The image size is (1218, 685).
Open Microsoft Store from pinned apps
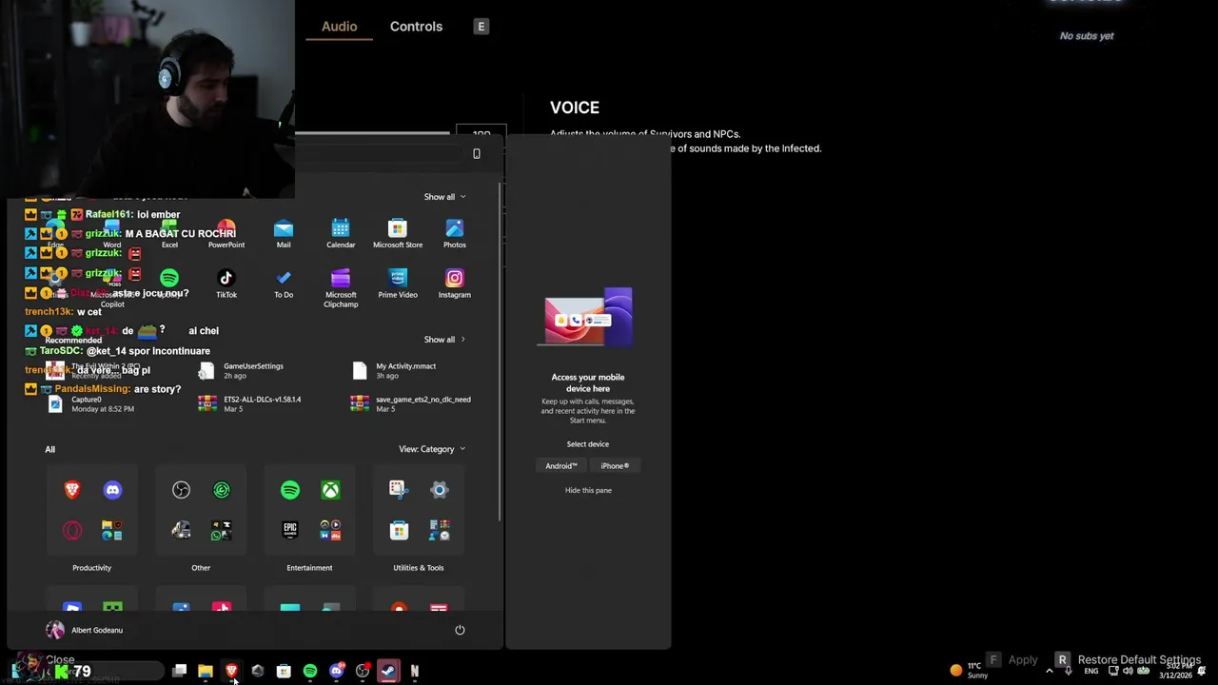(x=398, y=233)
